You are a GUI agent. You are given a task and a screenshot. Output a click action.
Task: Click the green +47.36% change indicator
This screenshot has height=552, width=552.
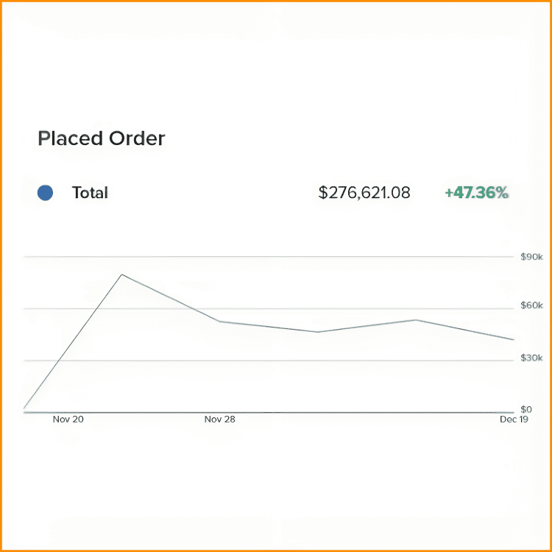tap(476, 193)
